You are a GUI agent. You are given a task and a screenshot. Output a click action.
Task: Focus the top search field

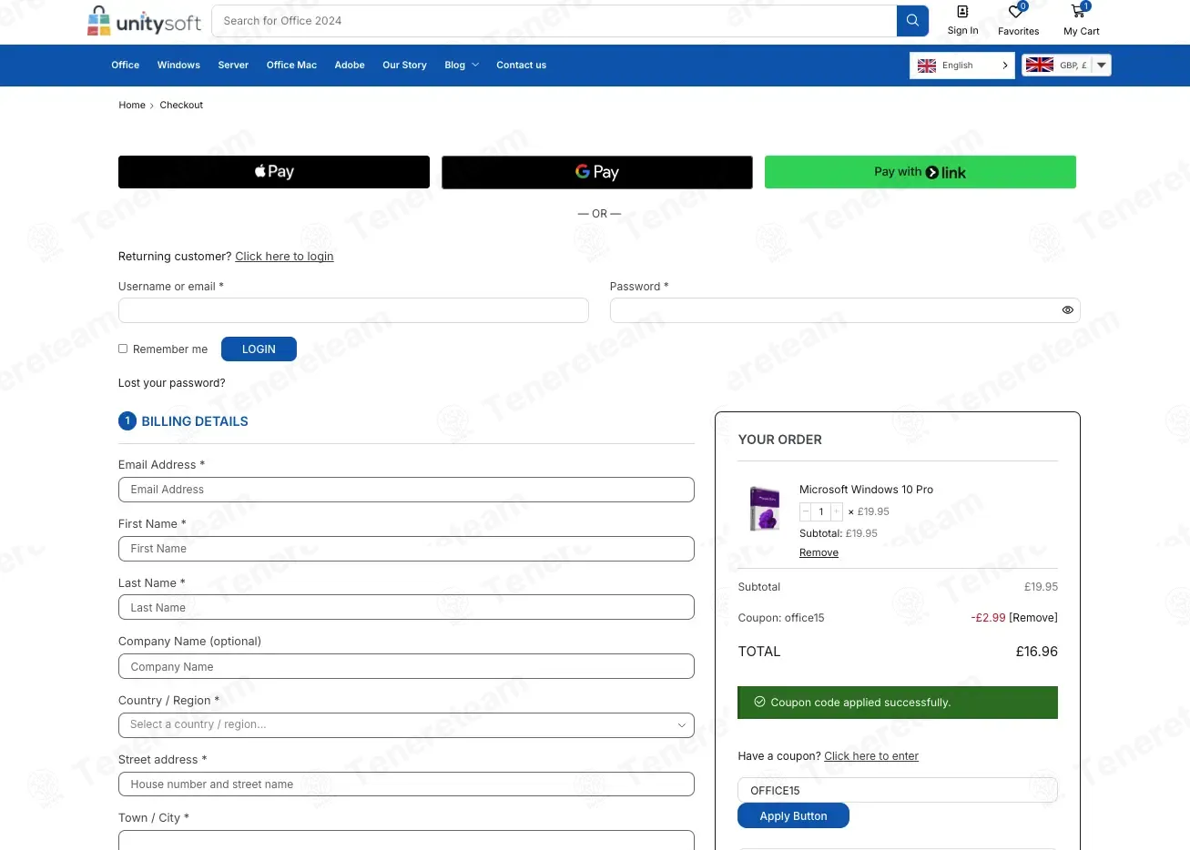pyautogui.click(x=554, y=21)
